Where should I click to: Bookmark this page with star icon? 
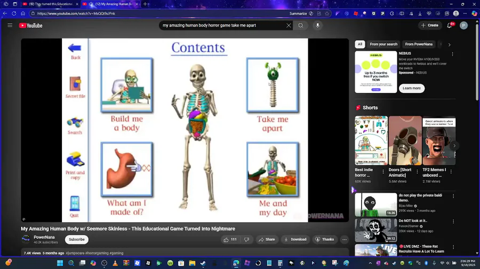click(327, 13)
